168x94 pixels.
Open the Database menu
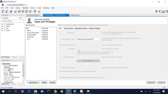coord(25,8)
